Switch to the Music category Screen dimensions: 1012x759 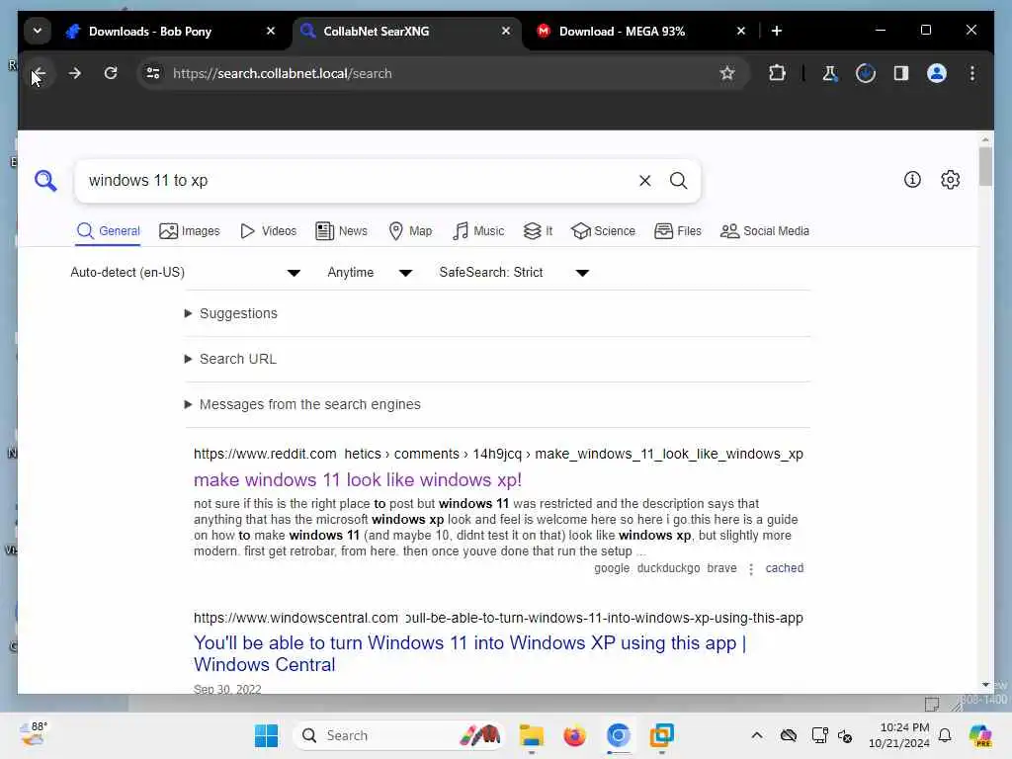tap(478, 231)
